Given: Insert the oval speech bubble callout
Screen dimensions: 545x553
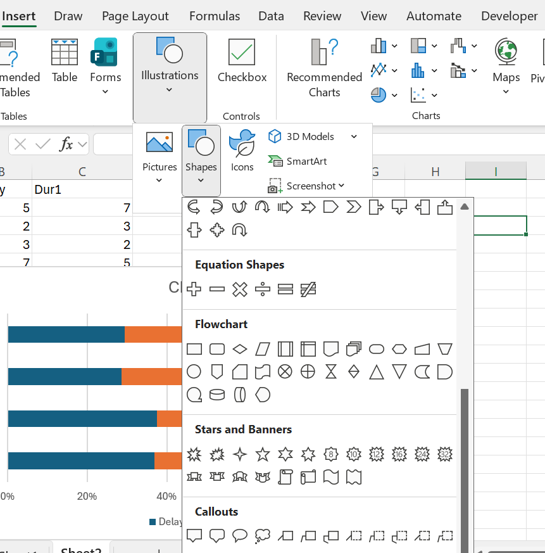Looking at the screenshot, I should 240,536.
